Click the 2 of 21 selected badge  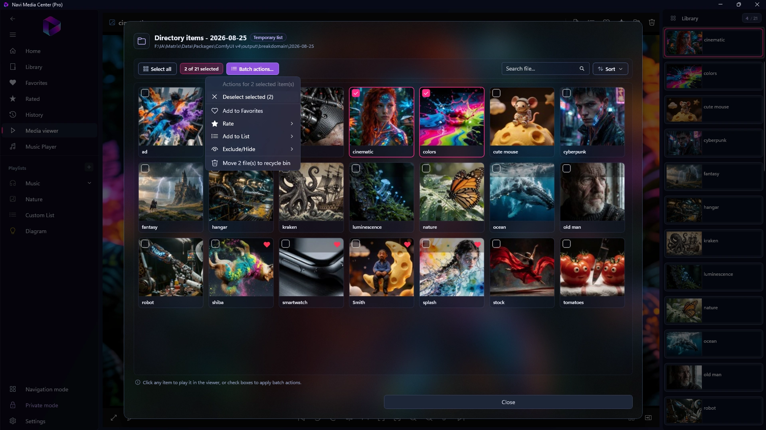(x=202, y=69)
